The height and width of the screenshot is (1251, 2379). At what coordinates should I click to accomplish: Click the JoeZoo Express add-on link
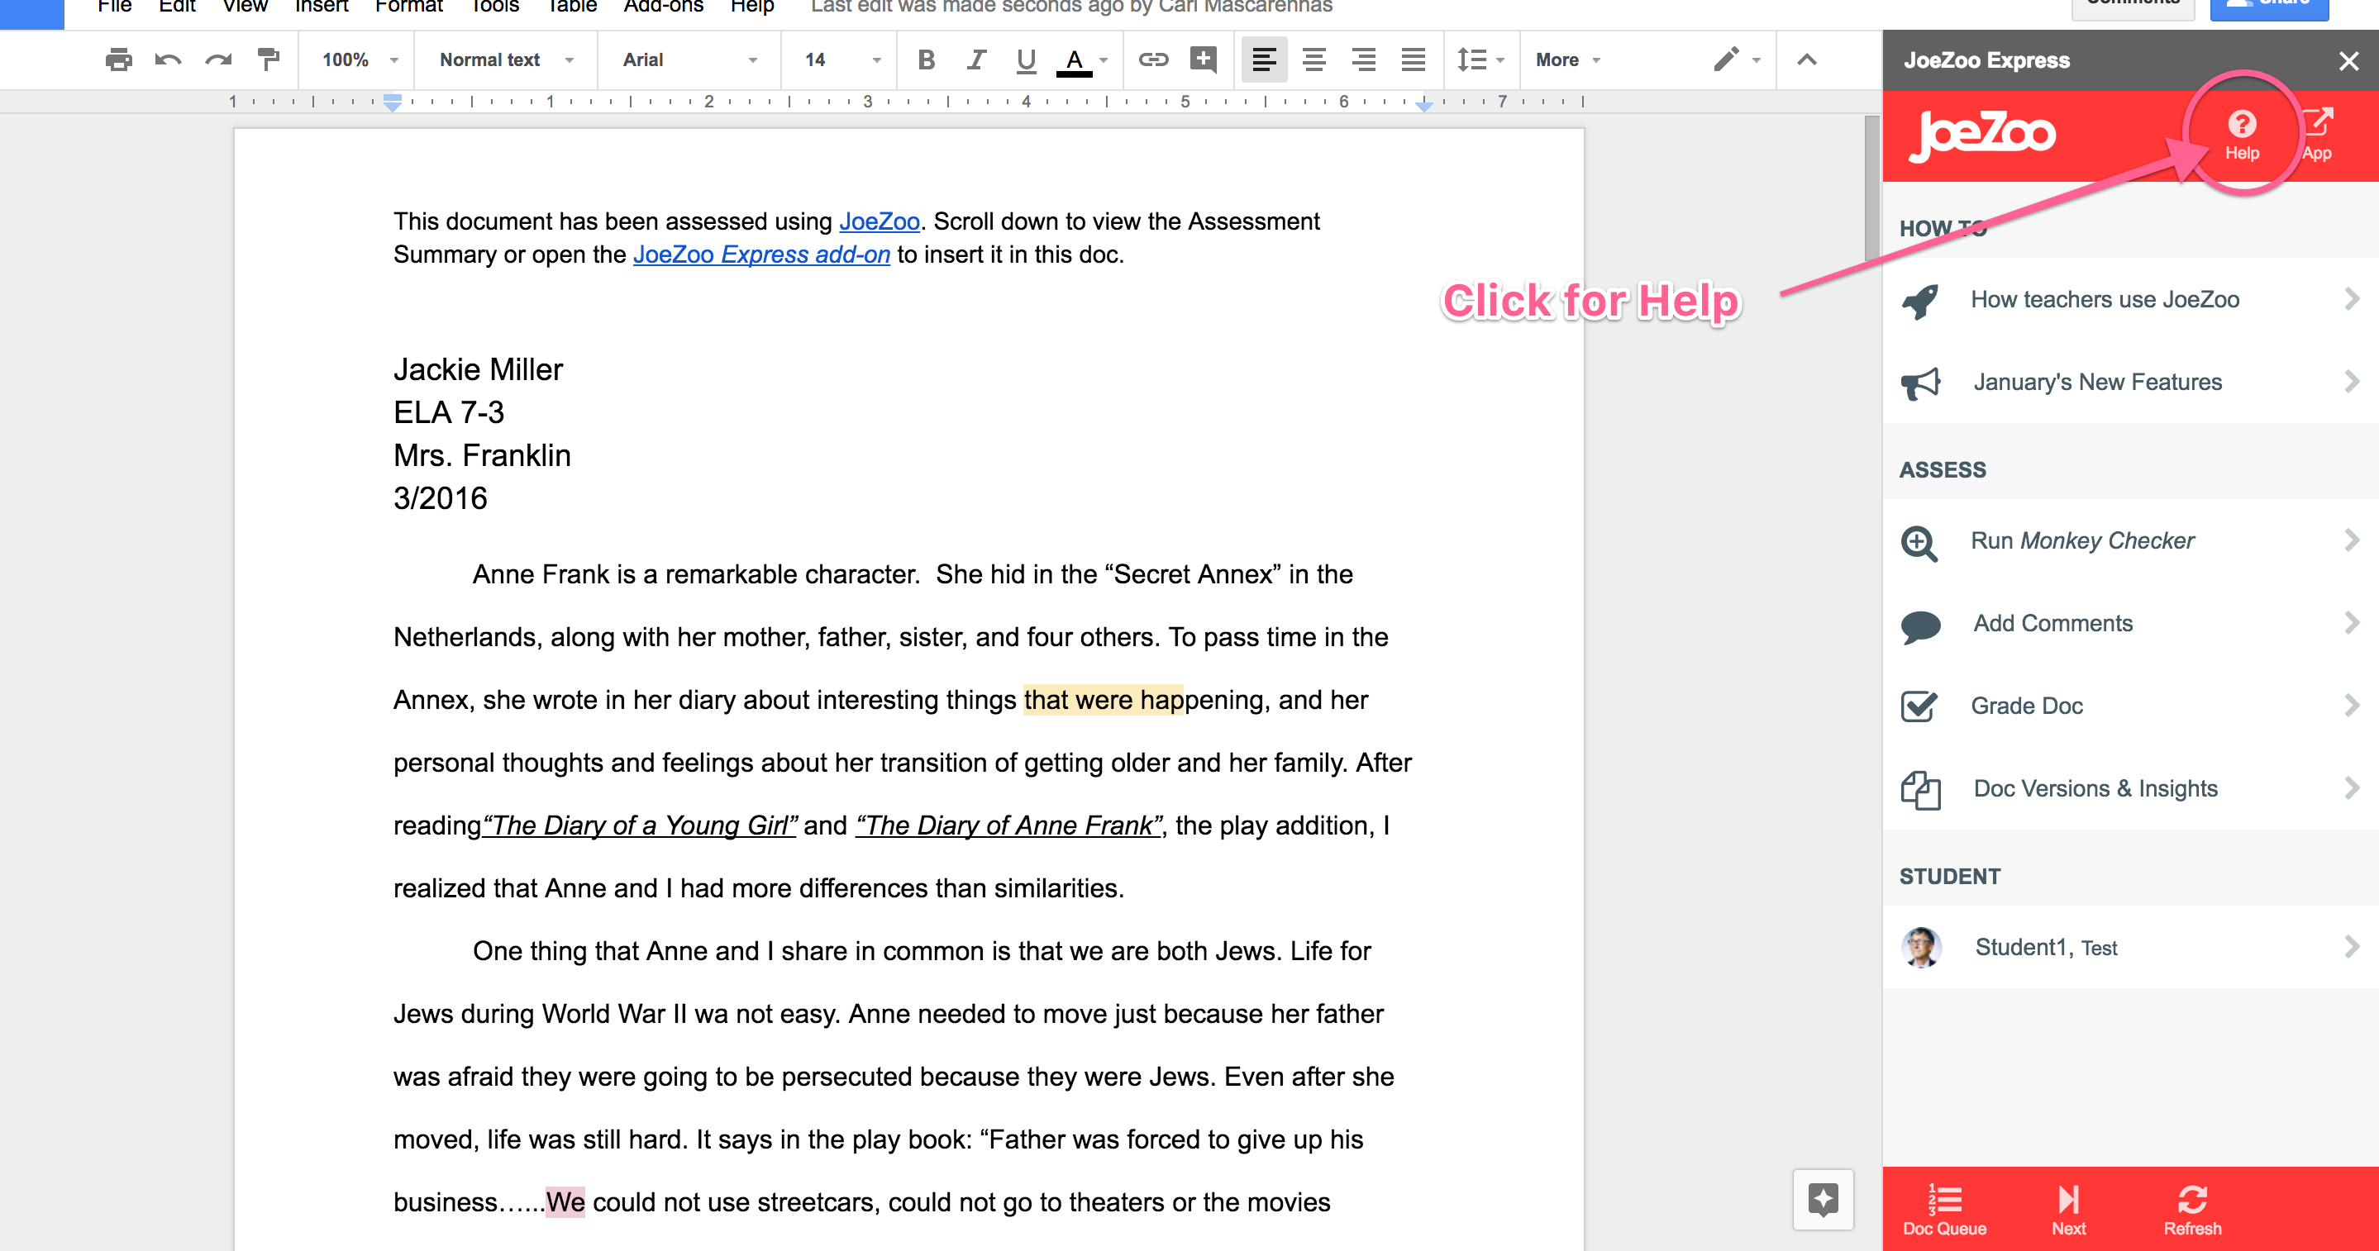[x=761, y=254]
